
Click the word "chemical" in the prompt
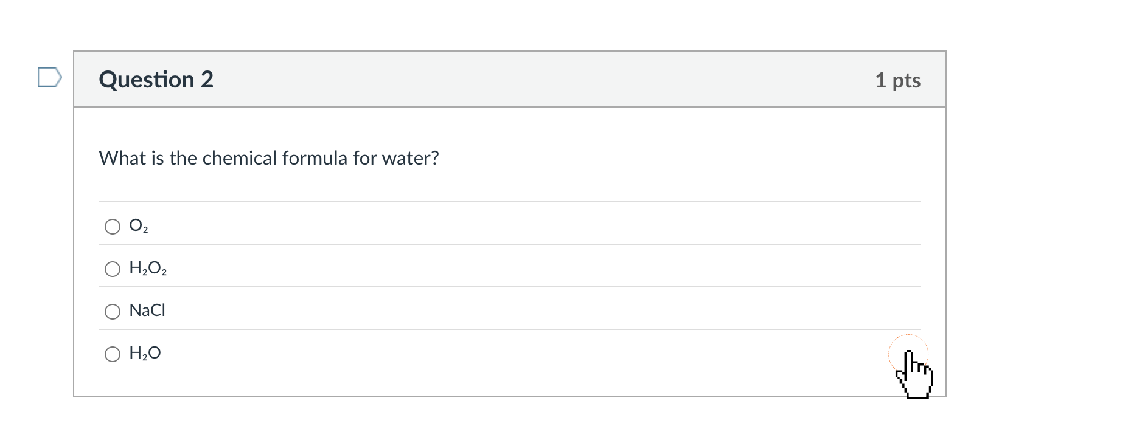(x=239, y=158)
